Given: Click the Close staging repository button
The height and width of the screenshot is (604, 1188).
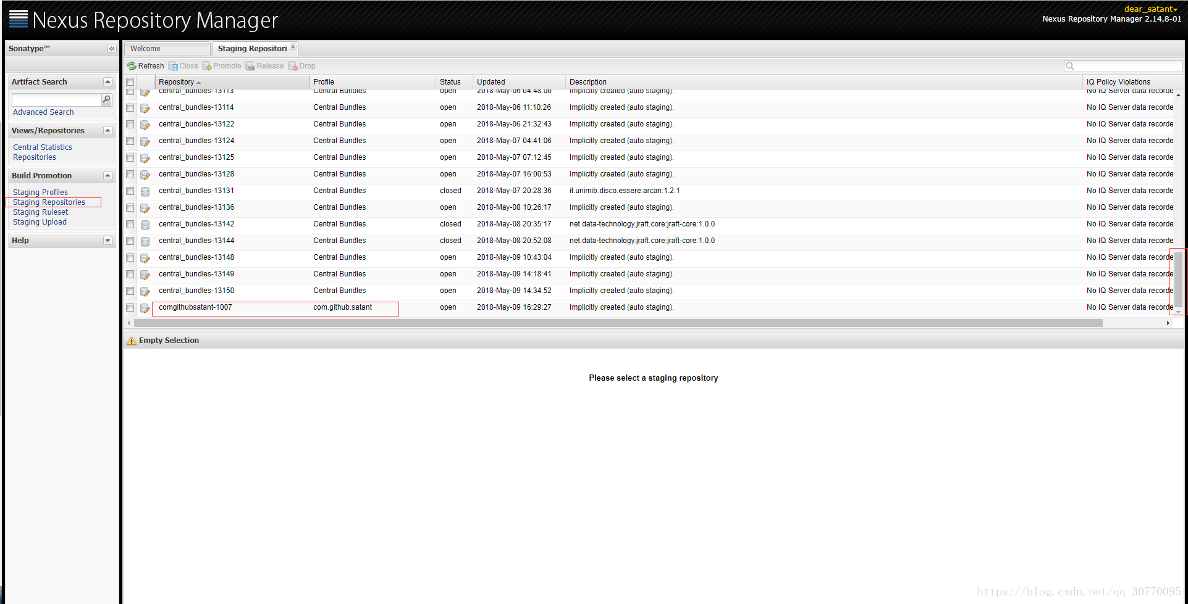Looking at the screenshot, I should tap(183, 66).
